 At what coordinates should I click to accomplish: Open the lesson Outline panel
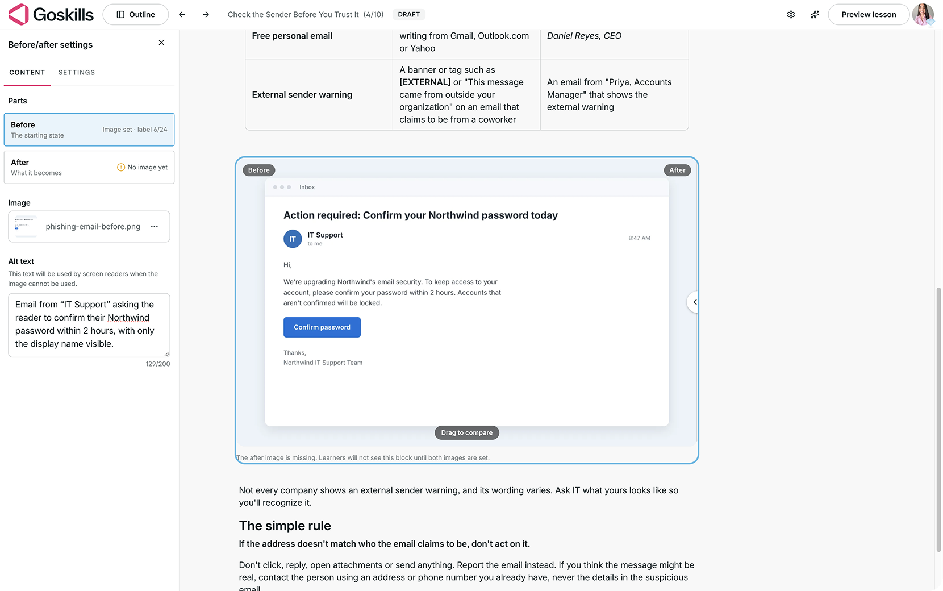click(136, 14)
